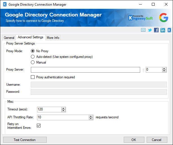The width and height of the screenshot is (173, 145).
Task: Decrease the Timeout seconds with the down arrow
Action: point(63,111)
